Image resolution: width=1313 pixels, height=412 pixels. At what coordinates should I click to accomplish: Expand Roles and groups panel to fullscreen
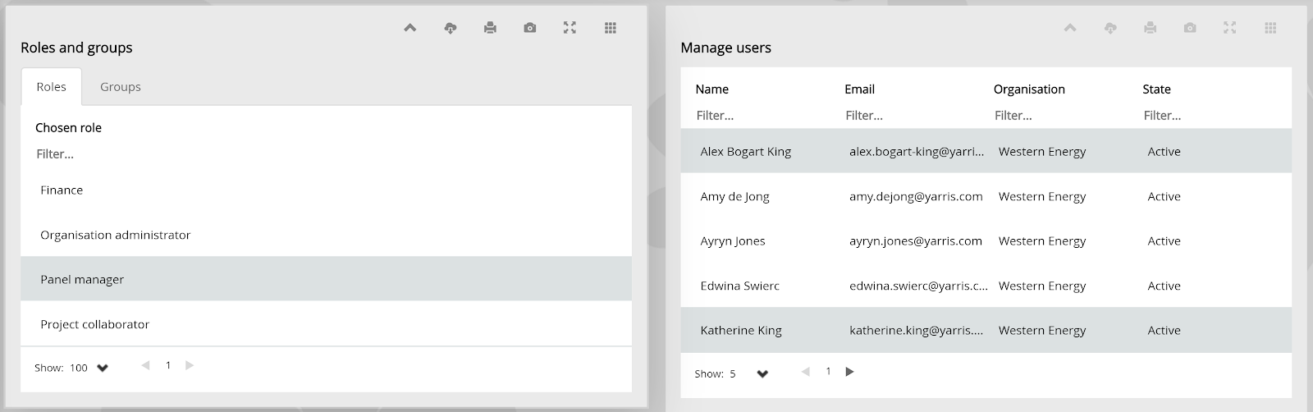(x=570, y=28)
